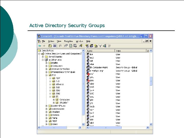Select the Console Root label

(x=48, y=51)
